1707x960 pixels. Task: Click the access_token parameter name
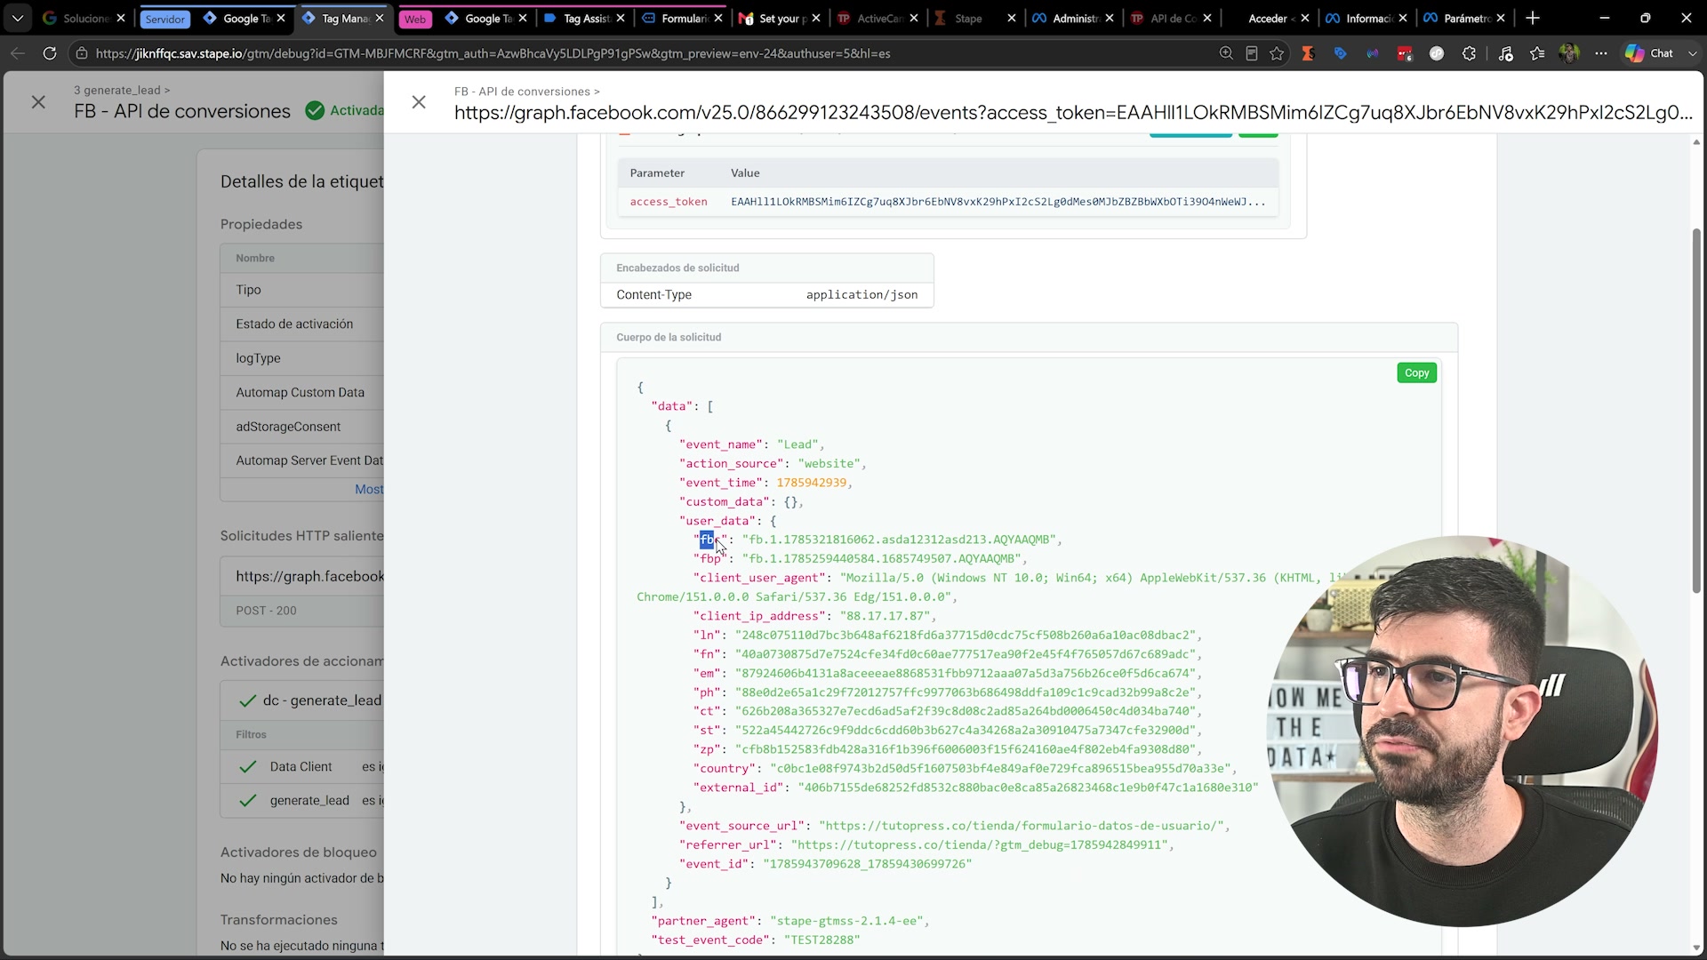pos(669,202)
